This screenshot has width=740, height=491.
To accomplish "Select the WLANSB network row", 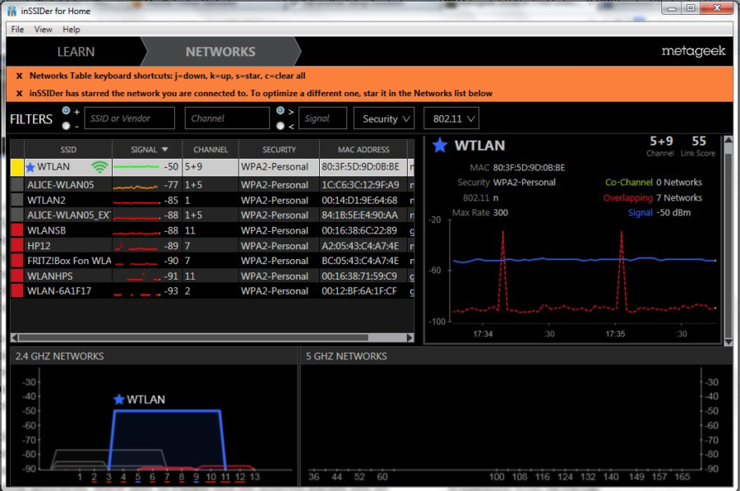I will [x=212, y=230].
